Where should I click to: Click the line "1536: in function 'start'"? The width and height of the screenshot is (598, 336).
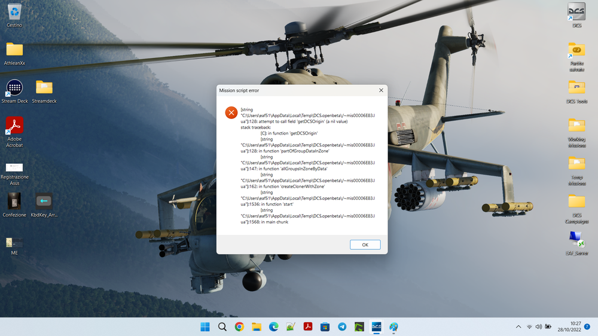click(x=272, y=204)
